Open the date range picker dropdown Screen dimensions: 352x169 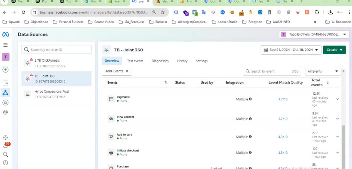pos(291,50)
